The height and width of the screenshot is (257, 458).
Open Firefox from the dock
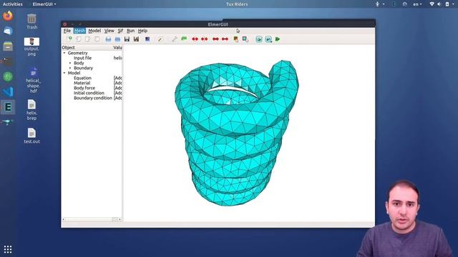(8, 16)
